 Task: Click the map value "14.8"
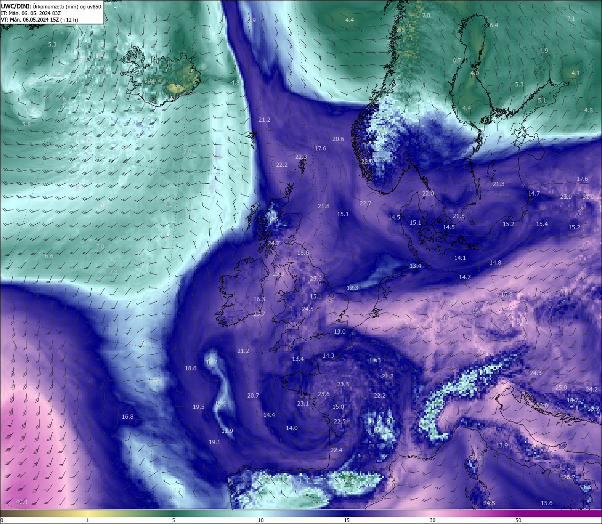[x=495, y=262]
